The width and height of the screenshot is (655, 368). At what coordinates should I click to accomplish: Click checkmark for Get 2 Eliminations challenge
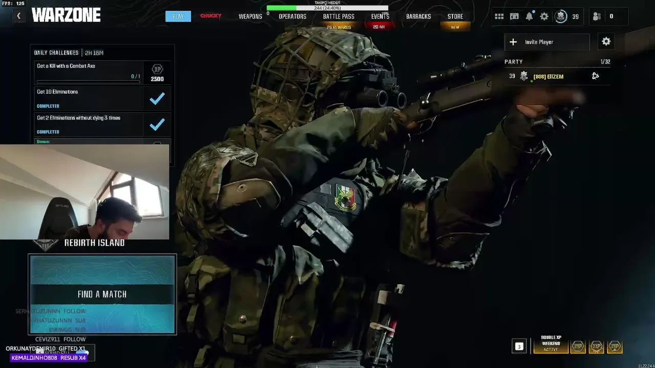[157, 124]
